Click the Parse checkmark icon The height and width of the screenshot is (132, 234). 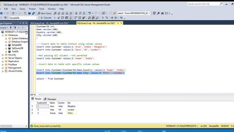pyautogui.click(x=58, y=18)
